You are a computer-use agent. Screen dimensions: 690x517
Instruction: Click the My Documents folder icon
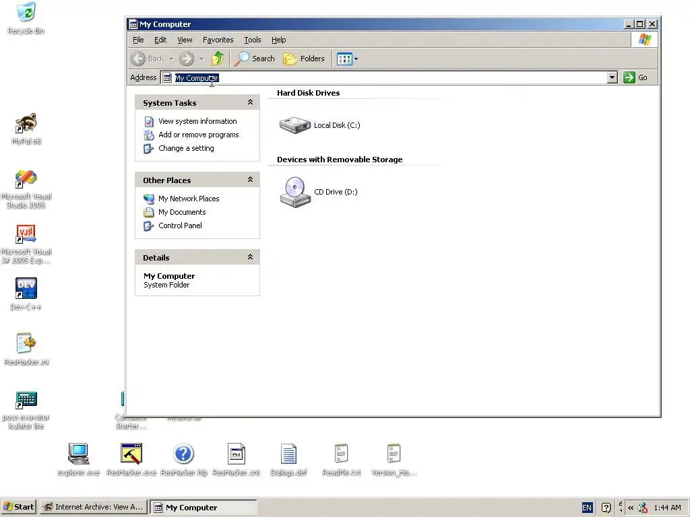(149, 212)
